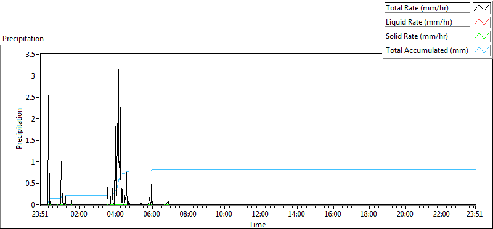This screenshot has height=229, width=493.
Task: Click the rightmost 23:51 time axis label
Action: (x=475, y=214)
